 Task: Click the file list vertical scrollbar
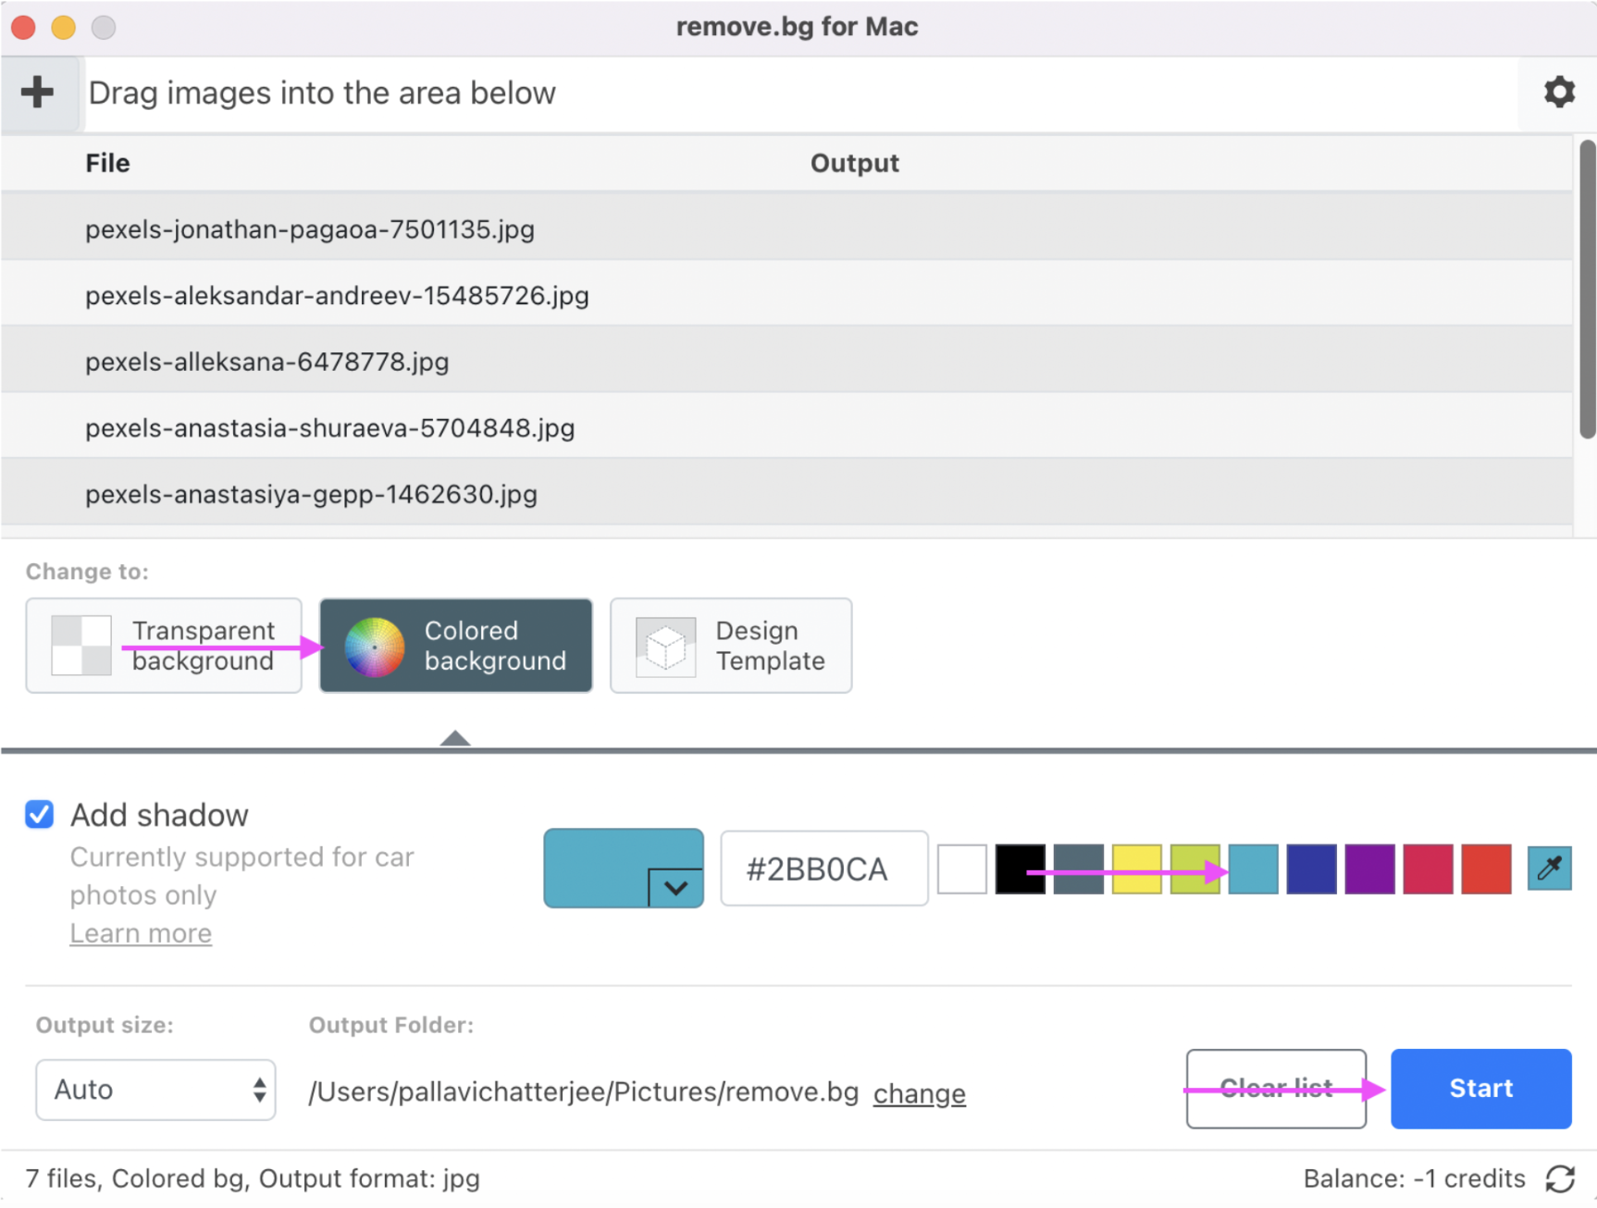1587,289
